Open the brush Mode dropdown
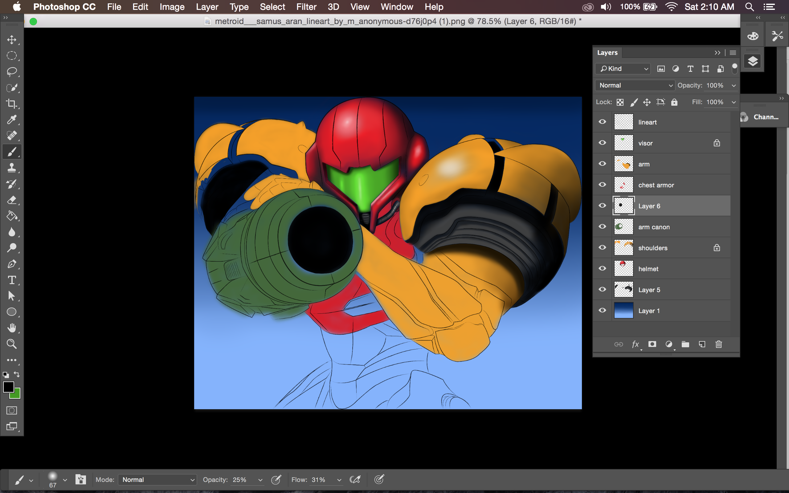The width and height of the screenshot is (789, 493). tap(157, 480)
